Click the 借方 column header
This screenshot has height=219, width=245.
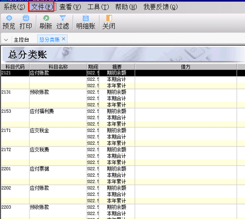click(186, 66)
